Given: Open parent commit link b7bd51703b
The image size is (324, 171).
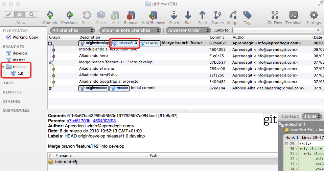Looking at the screenshot, I should (78, 121).
